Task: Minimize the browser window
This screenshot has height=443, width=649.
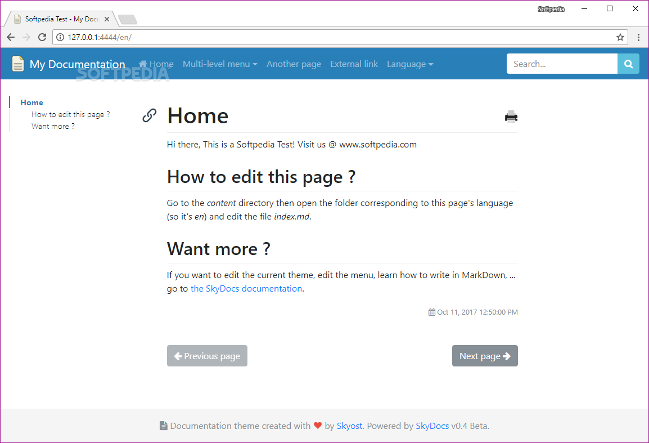Action: coord(584,8)
